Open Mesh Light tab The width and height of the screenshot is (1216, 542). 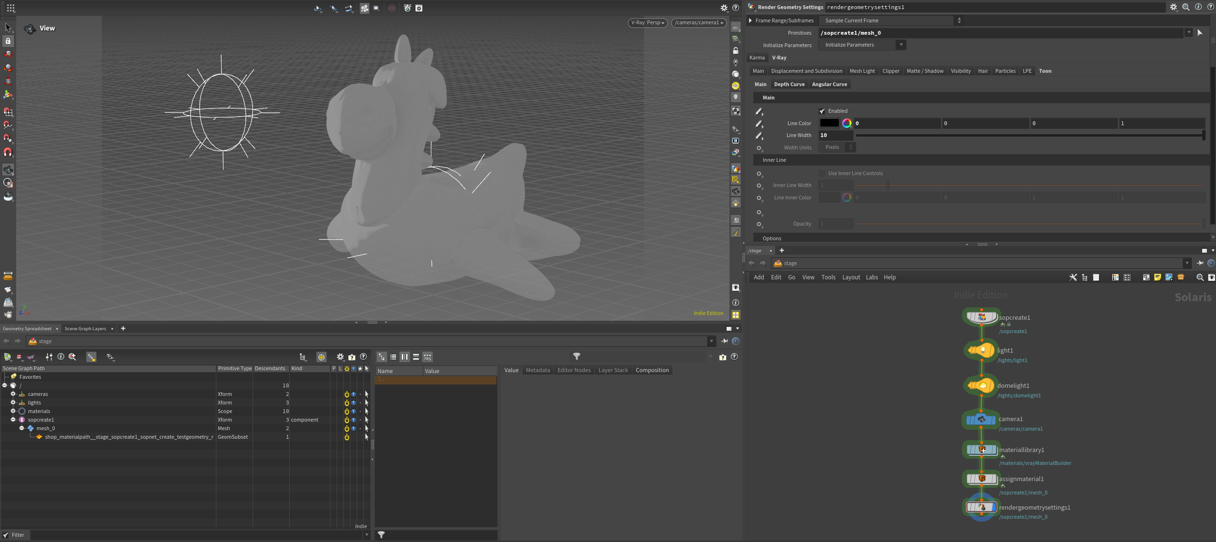click(x=862, y=71)
